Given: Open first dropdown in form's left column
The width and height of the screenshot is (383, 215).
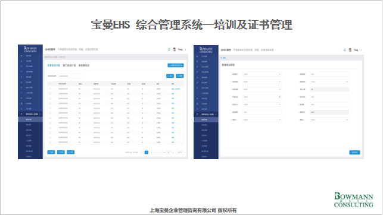Looking at the screenshot, I should 261,74.
